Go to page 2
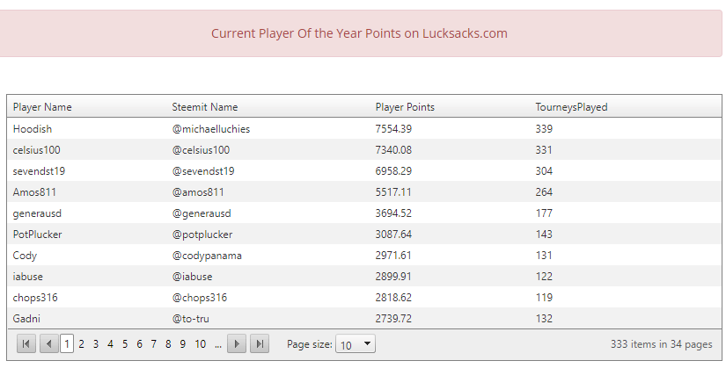726x368 pixels. pyautogui.click(x=82, y=344)
